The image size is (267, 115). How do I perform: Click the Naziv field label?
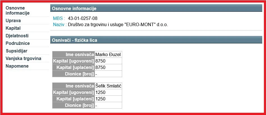(59, 25)
